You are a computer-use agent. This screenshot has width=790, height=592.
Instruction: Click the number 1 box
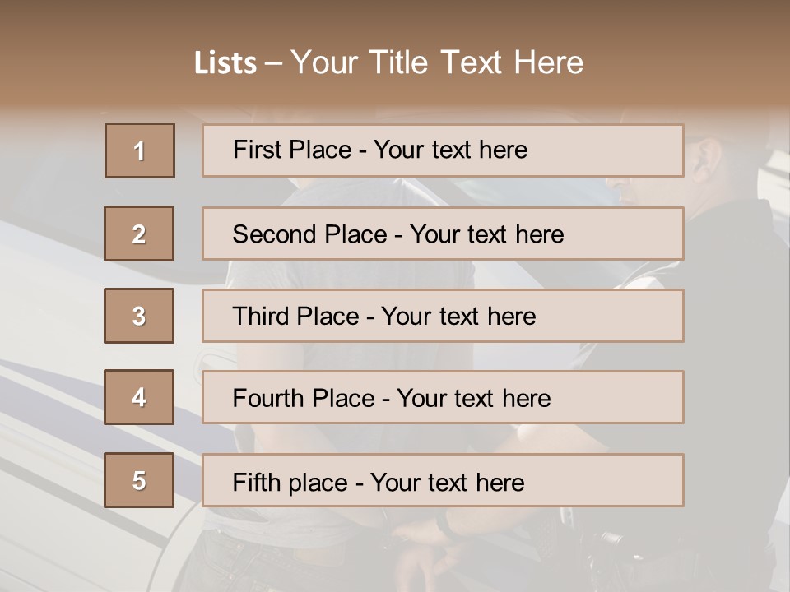point(140,150)
